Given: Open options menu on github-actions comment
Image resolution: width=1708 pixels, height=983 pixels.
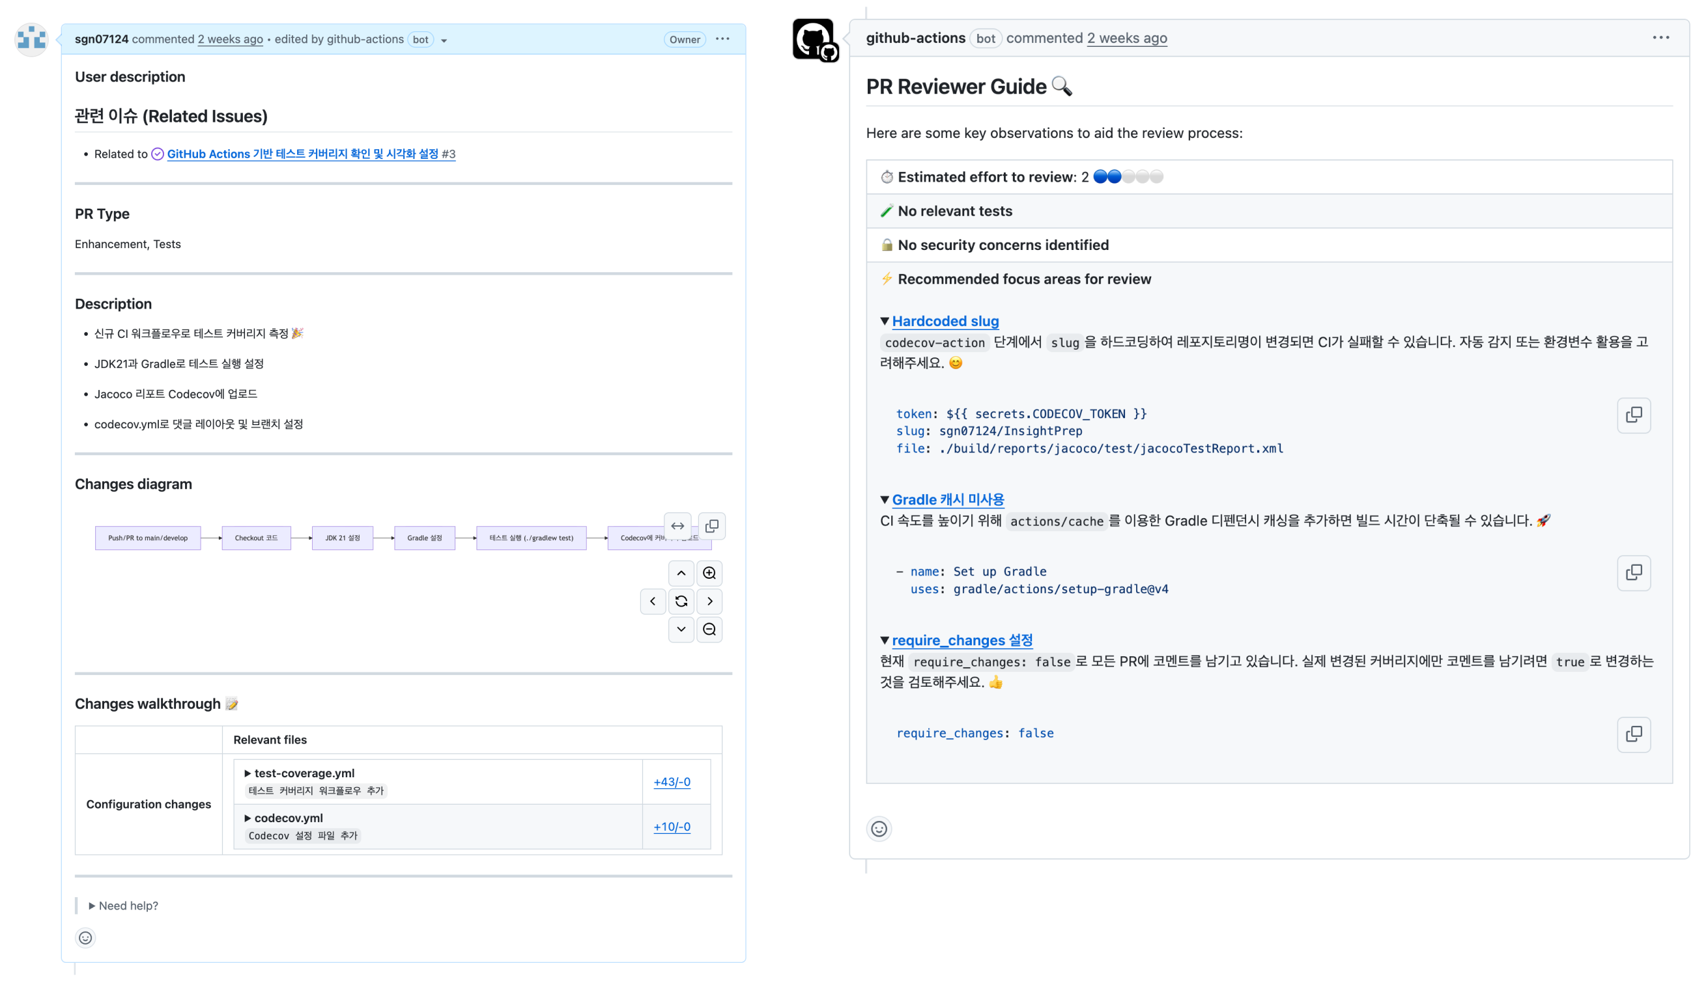Looking at the screenshot, I should click(x=1660, y=38).
